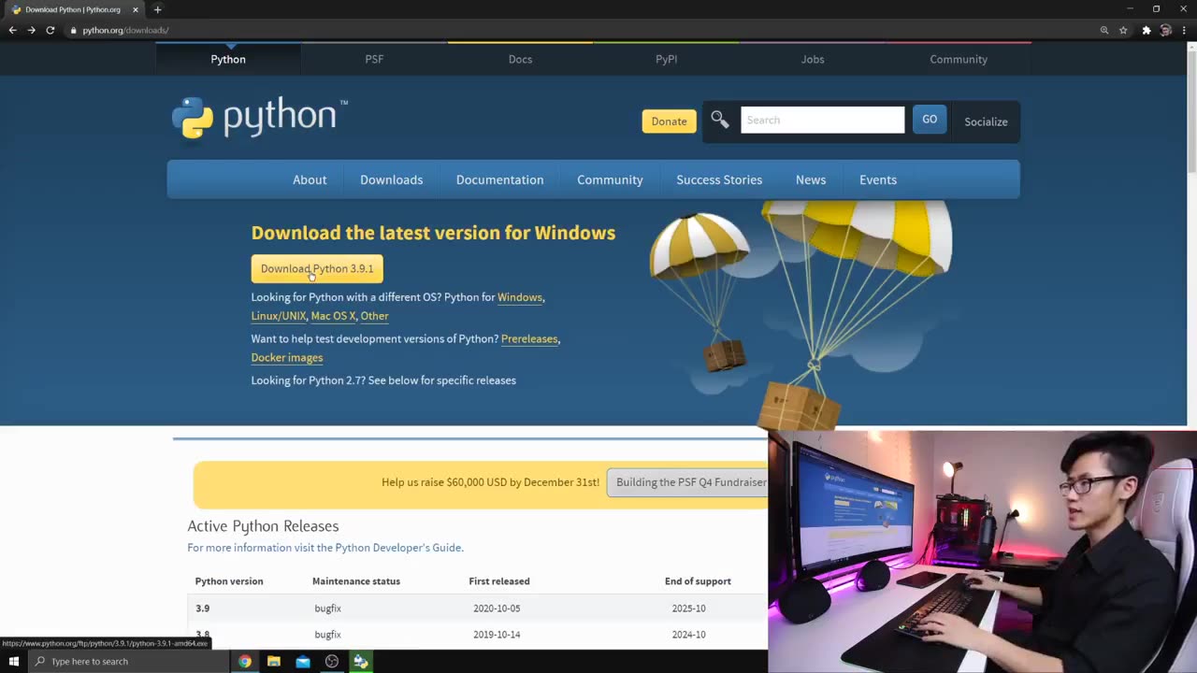Image resolution: width=1197 pixels, height=673 pixels.
Task: Click the 2019-10-14 release date cell
Action: coord(497,635)
